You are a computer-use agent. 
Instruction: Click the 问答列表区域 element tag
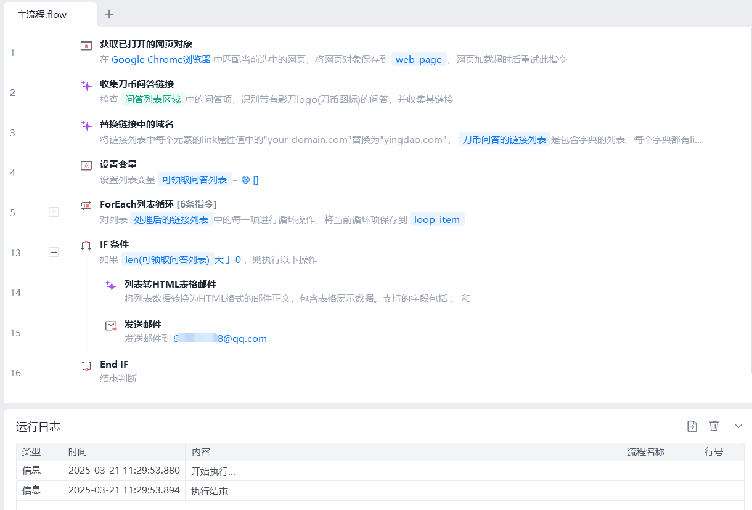point(153,100)
